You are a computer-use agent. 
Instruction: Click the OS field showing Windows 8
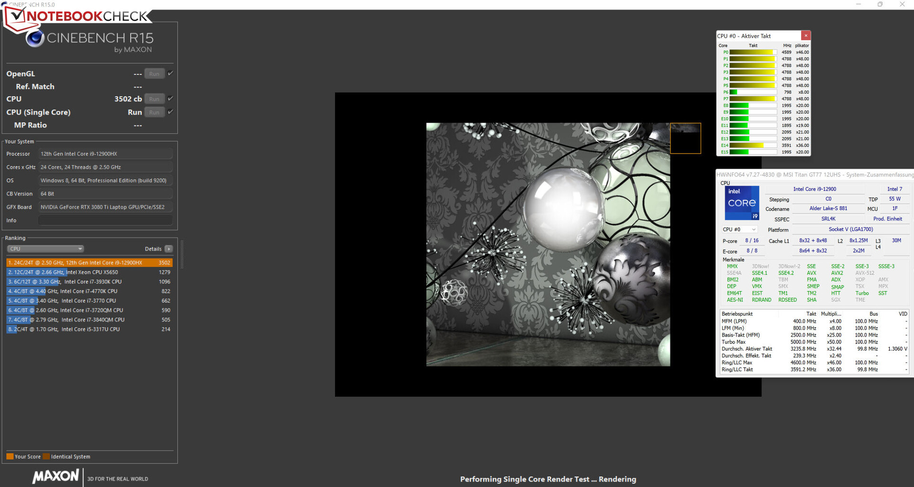(105, 180)
